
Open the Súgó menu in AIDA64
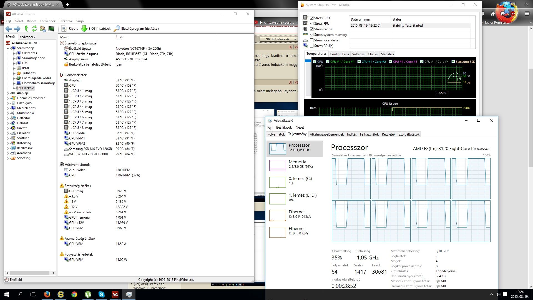(80, 21)
